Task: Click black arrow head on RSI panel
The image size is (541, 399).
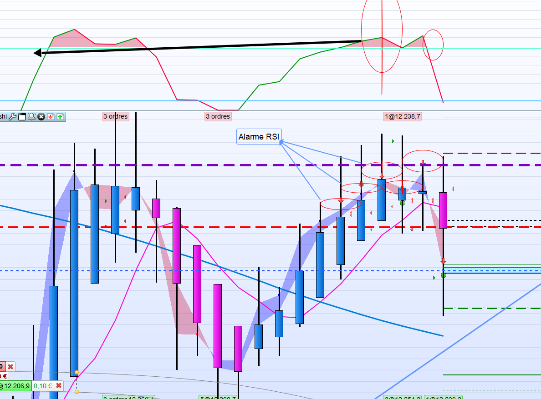Action: [x=38, y=53]
